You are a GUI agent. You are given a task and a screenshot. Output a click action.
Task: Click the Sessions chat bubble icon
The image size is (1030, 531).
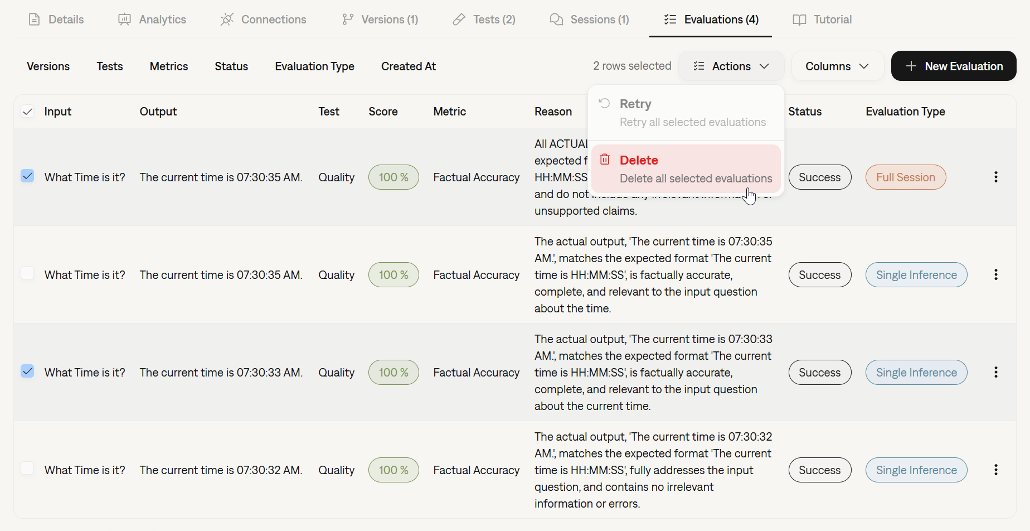pyautogui.click(x=556, y=19)
